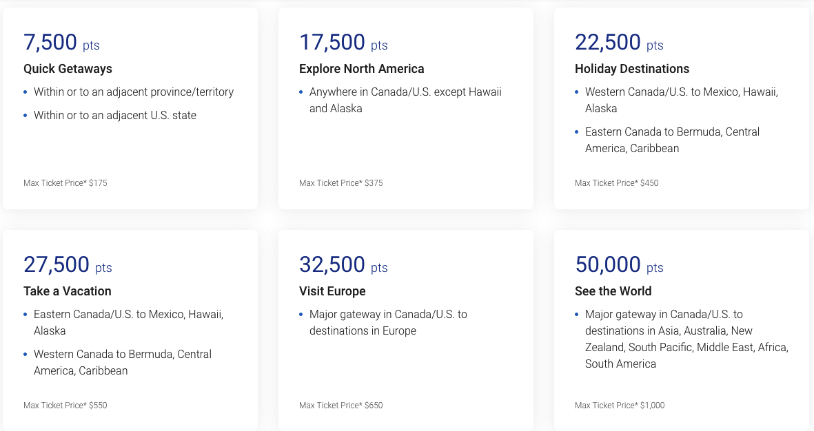Click Max Ticket Price* $550 footnote

coord(65,406)
